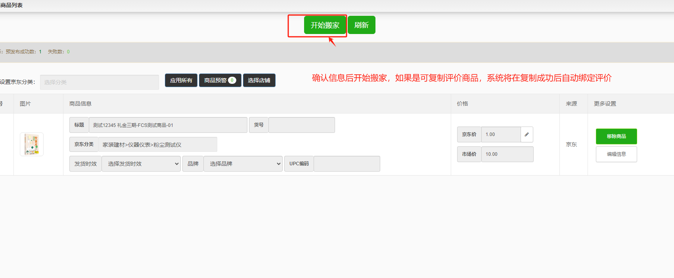Click the UPC编码 input box
Image resolution: width=674 pixels, height=278 pixels.
347,164
